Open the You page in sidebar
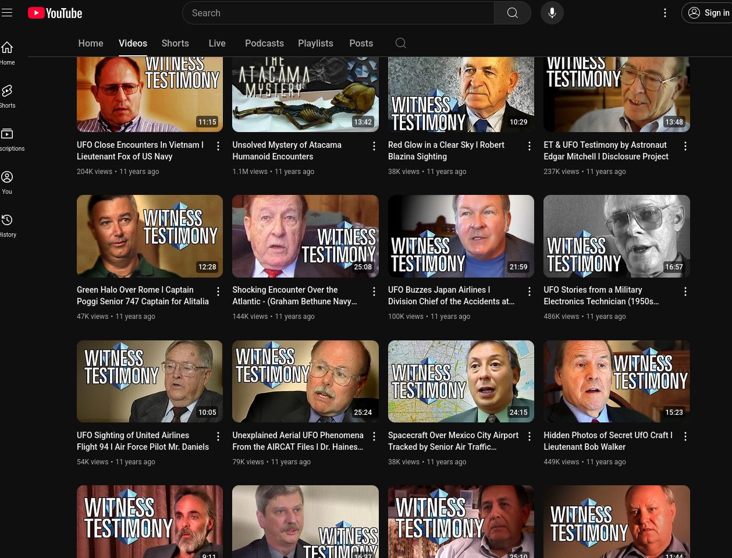 tap(7, 182)
